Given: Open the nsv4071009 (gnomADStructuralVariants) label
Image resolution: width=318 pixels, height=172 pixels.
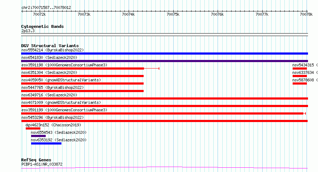Looking at the screenshot, I should point(61,102).
